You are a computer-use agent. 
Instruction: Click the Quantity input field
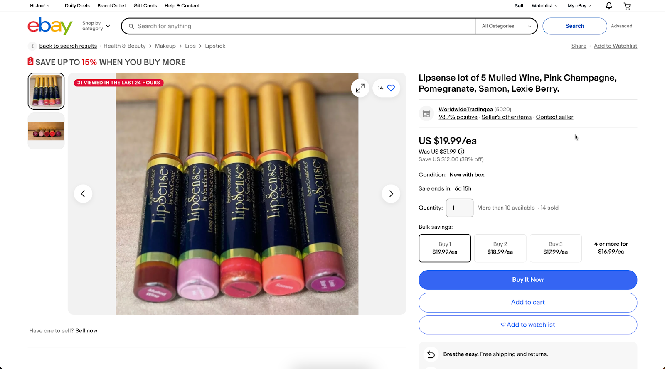point(459,208)
